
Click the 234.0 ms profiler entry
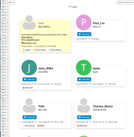pyautogui.click(x=5, y=30)
